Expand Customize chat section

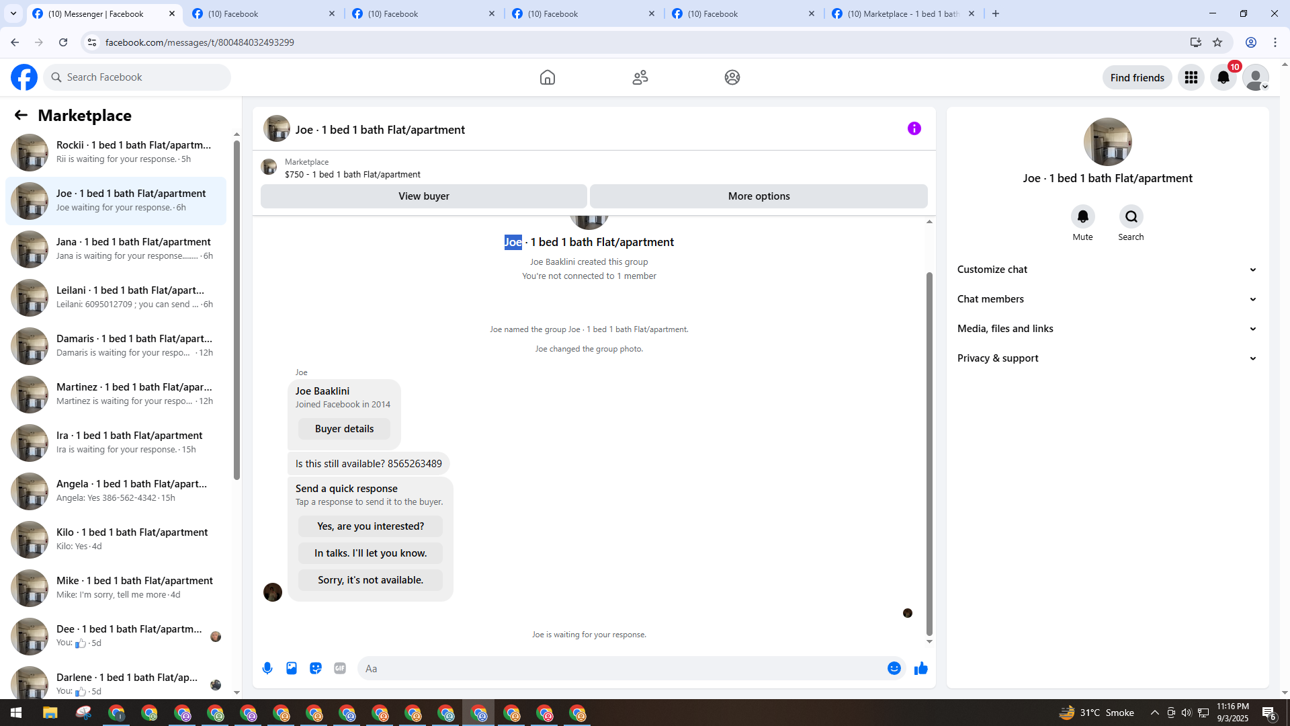tap(1107, 270)
